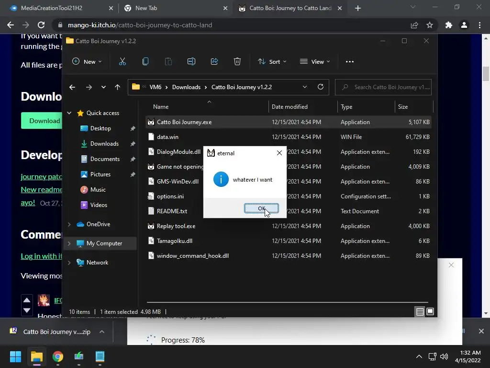This screenshot has width=490, height=368.
Task: Click the Cut scissors icon in Explorer toolbar
Action: [122, 62]
